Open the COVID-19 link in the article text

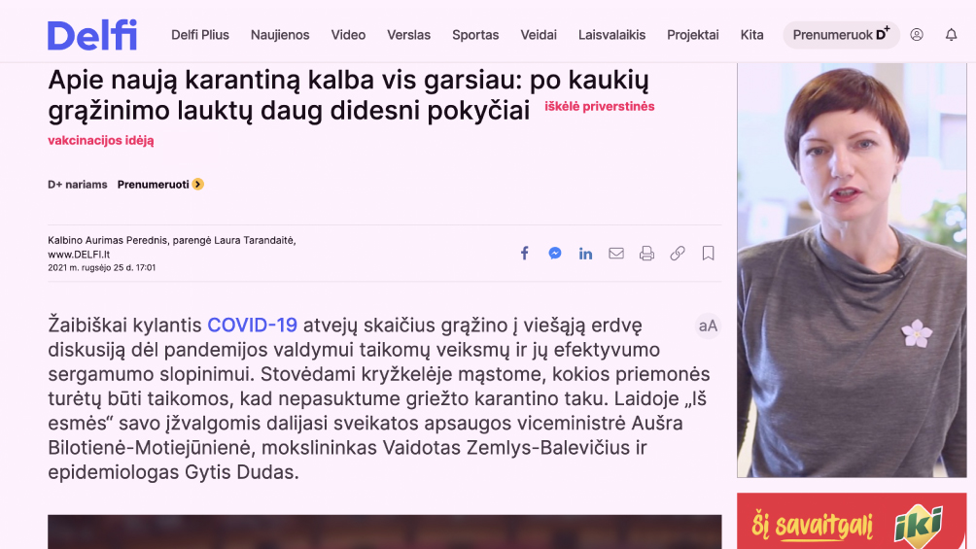pos(252,325)
